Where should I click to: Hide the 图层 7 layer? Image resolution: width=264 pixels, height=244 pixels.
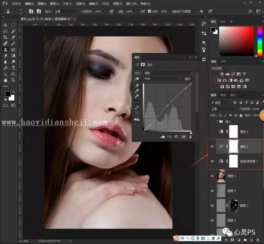212,205
